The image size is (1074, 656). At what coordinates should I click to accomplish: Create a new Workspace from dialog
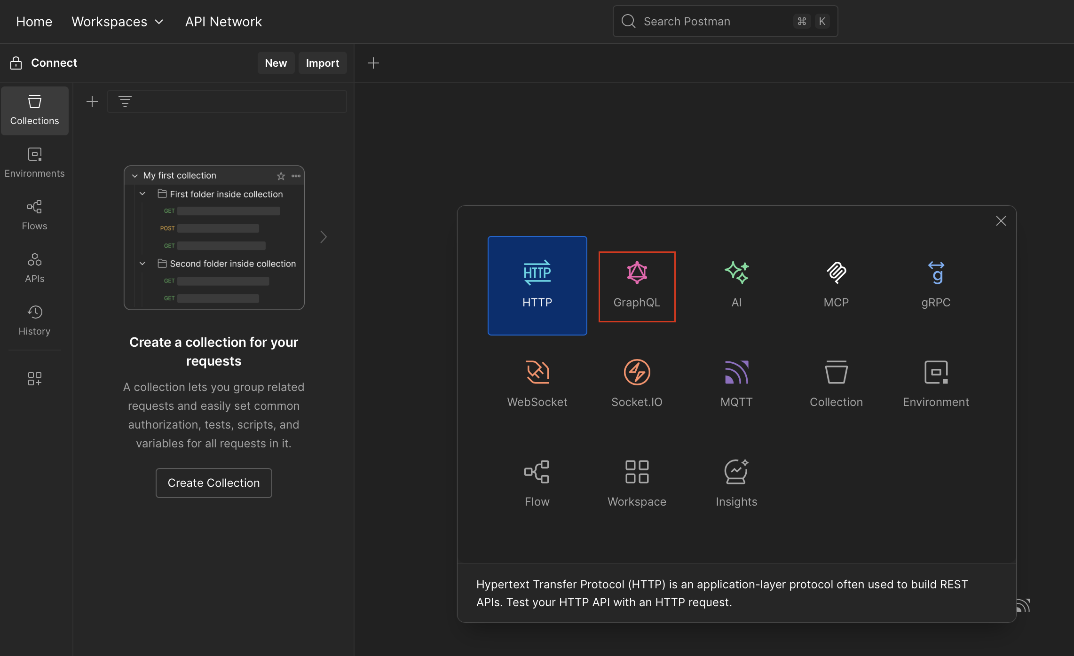tap(637, 484)
